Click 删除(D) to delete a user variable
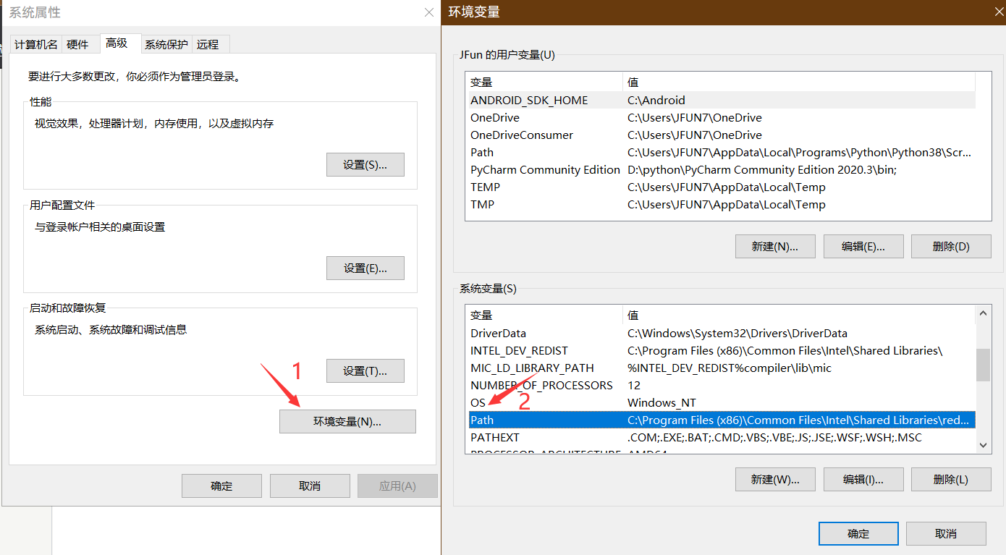Image resolution: width=1006 pixels, height=555 pixels. [951, 246]
